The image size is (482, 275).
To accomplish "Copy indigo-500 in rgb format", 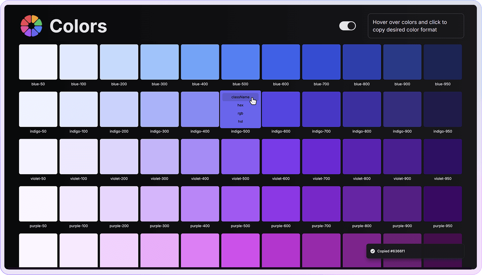I will pyautogui.click(x=240, y=113).
